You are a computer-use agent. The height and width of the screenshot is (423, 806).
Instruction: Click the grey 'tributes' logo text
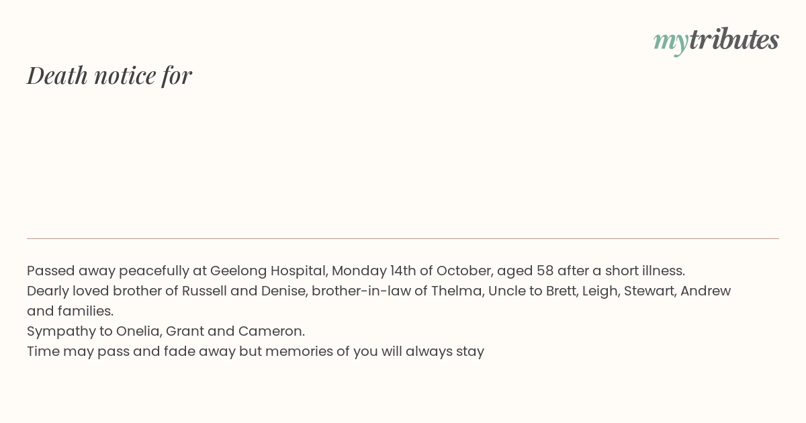[734, 40]
